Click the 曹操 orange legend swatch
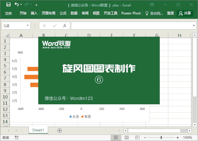The width and height of the screenshot is (198, 141). click(83, 117)
